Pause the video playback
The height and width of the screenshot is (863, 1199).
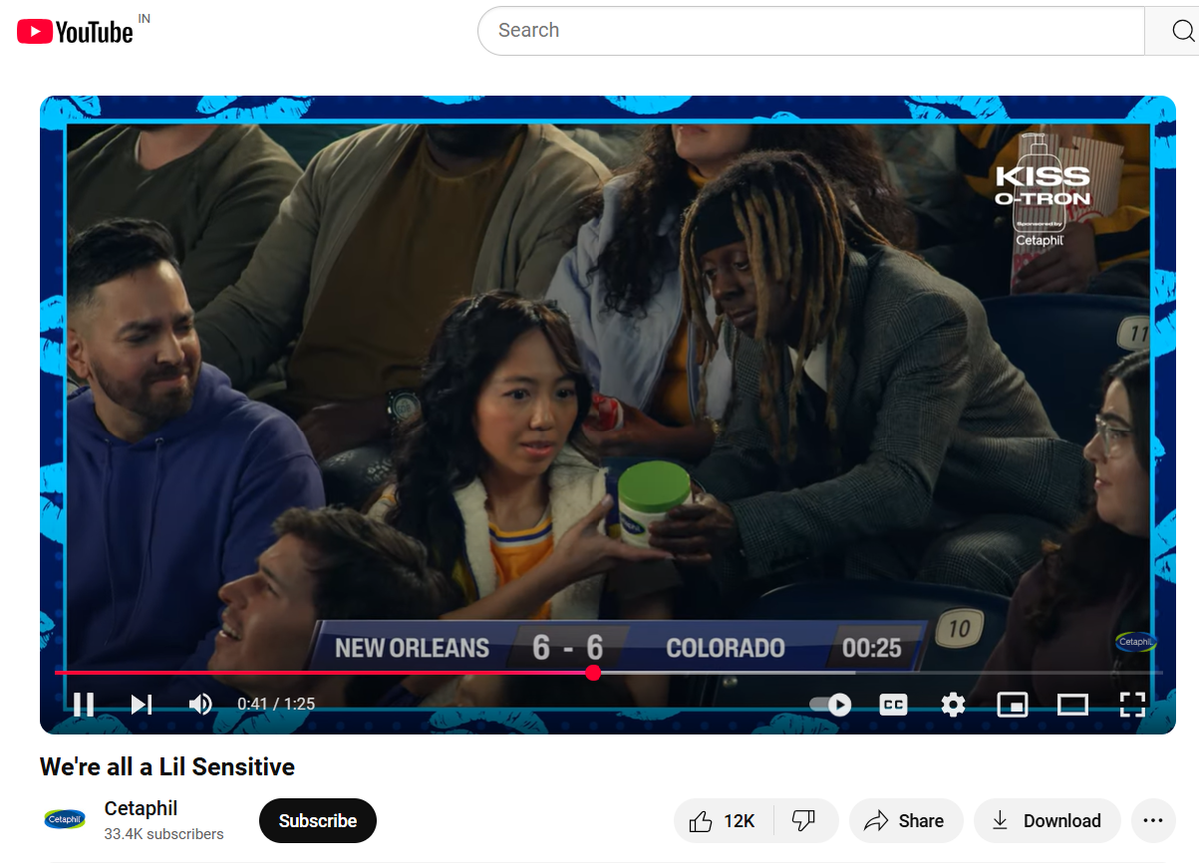(84, 704)
